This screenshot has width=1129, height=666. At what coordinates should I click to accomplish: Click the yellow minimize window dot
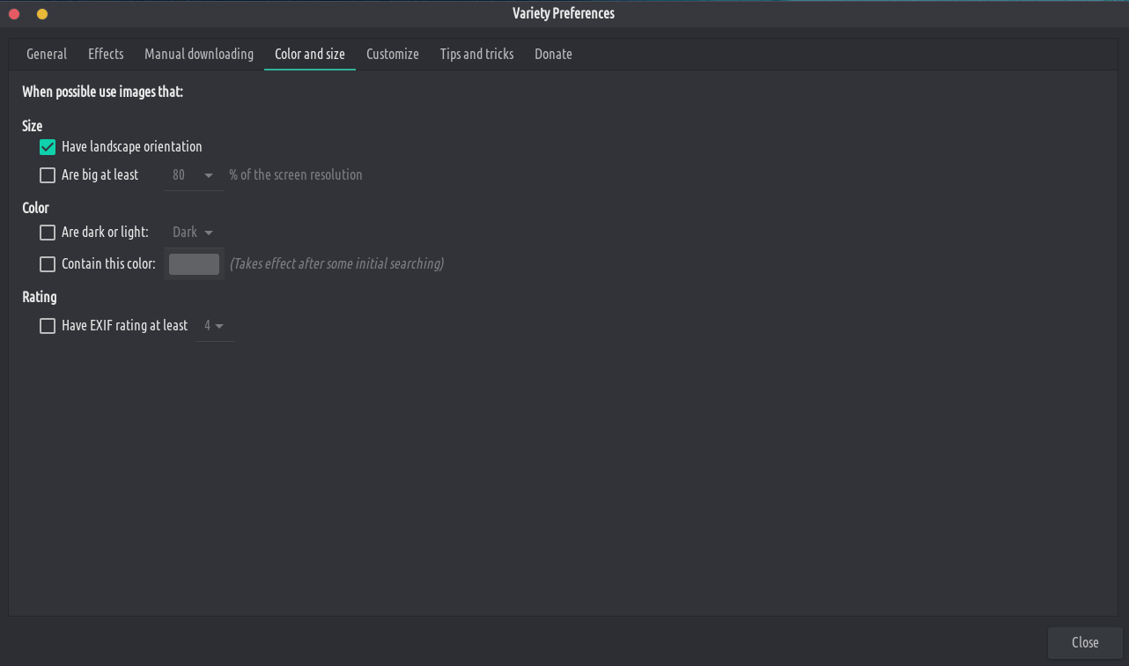point(42,14)
